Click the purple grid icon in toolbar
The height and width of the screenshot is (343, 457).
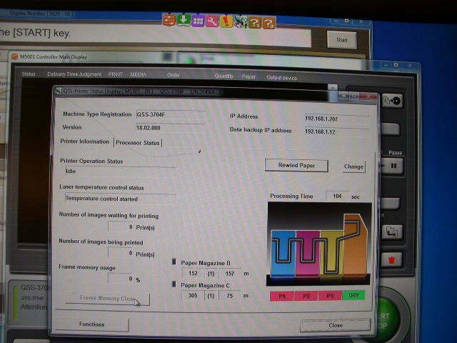198,21
